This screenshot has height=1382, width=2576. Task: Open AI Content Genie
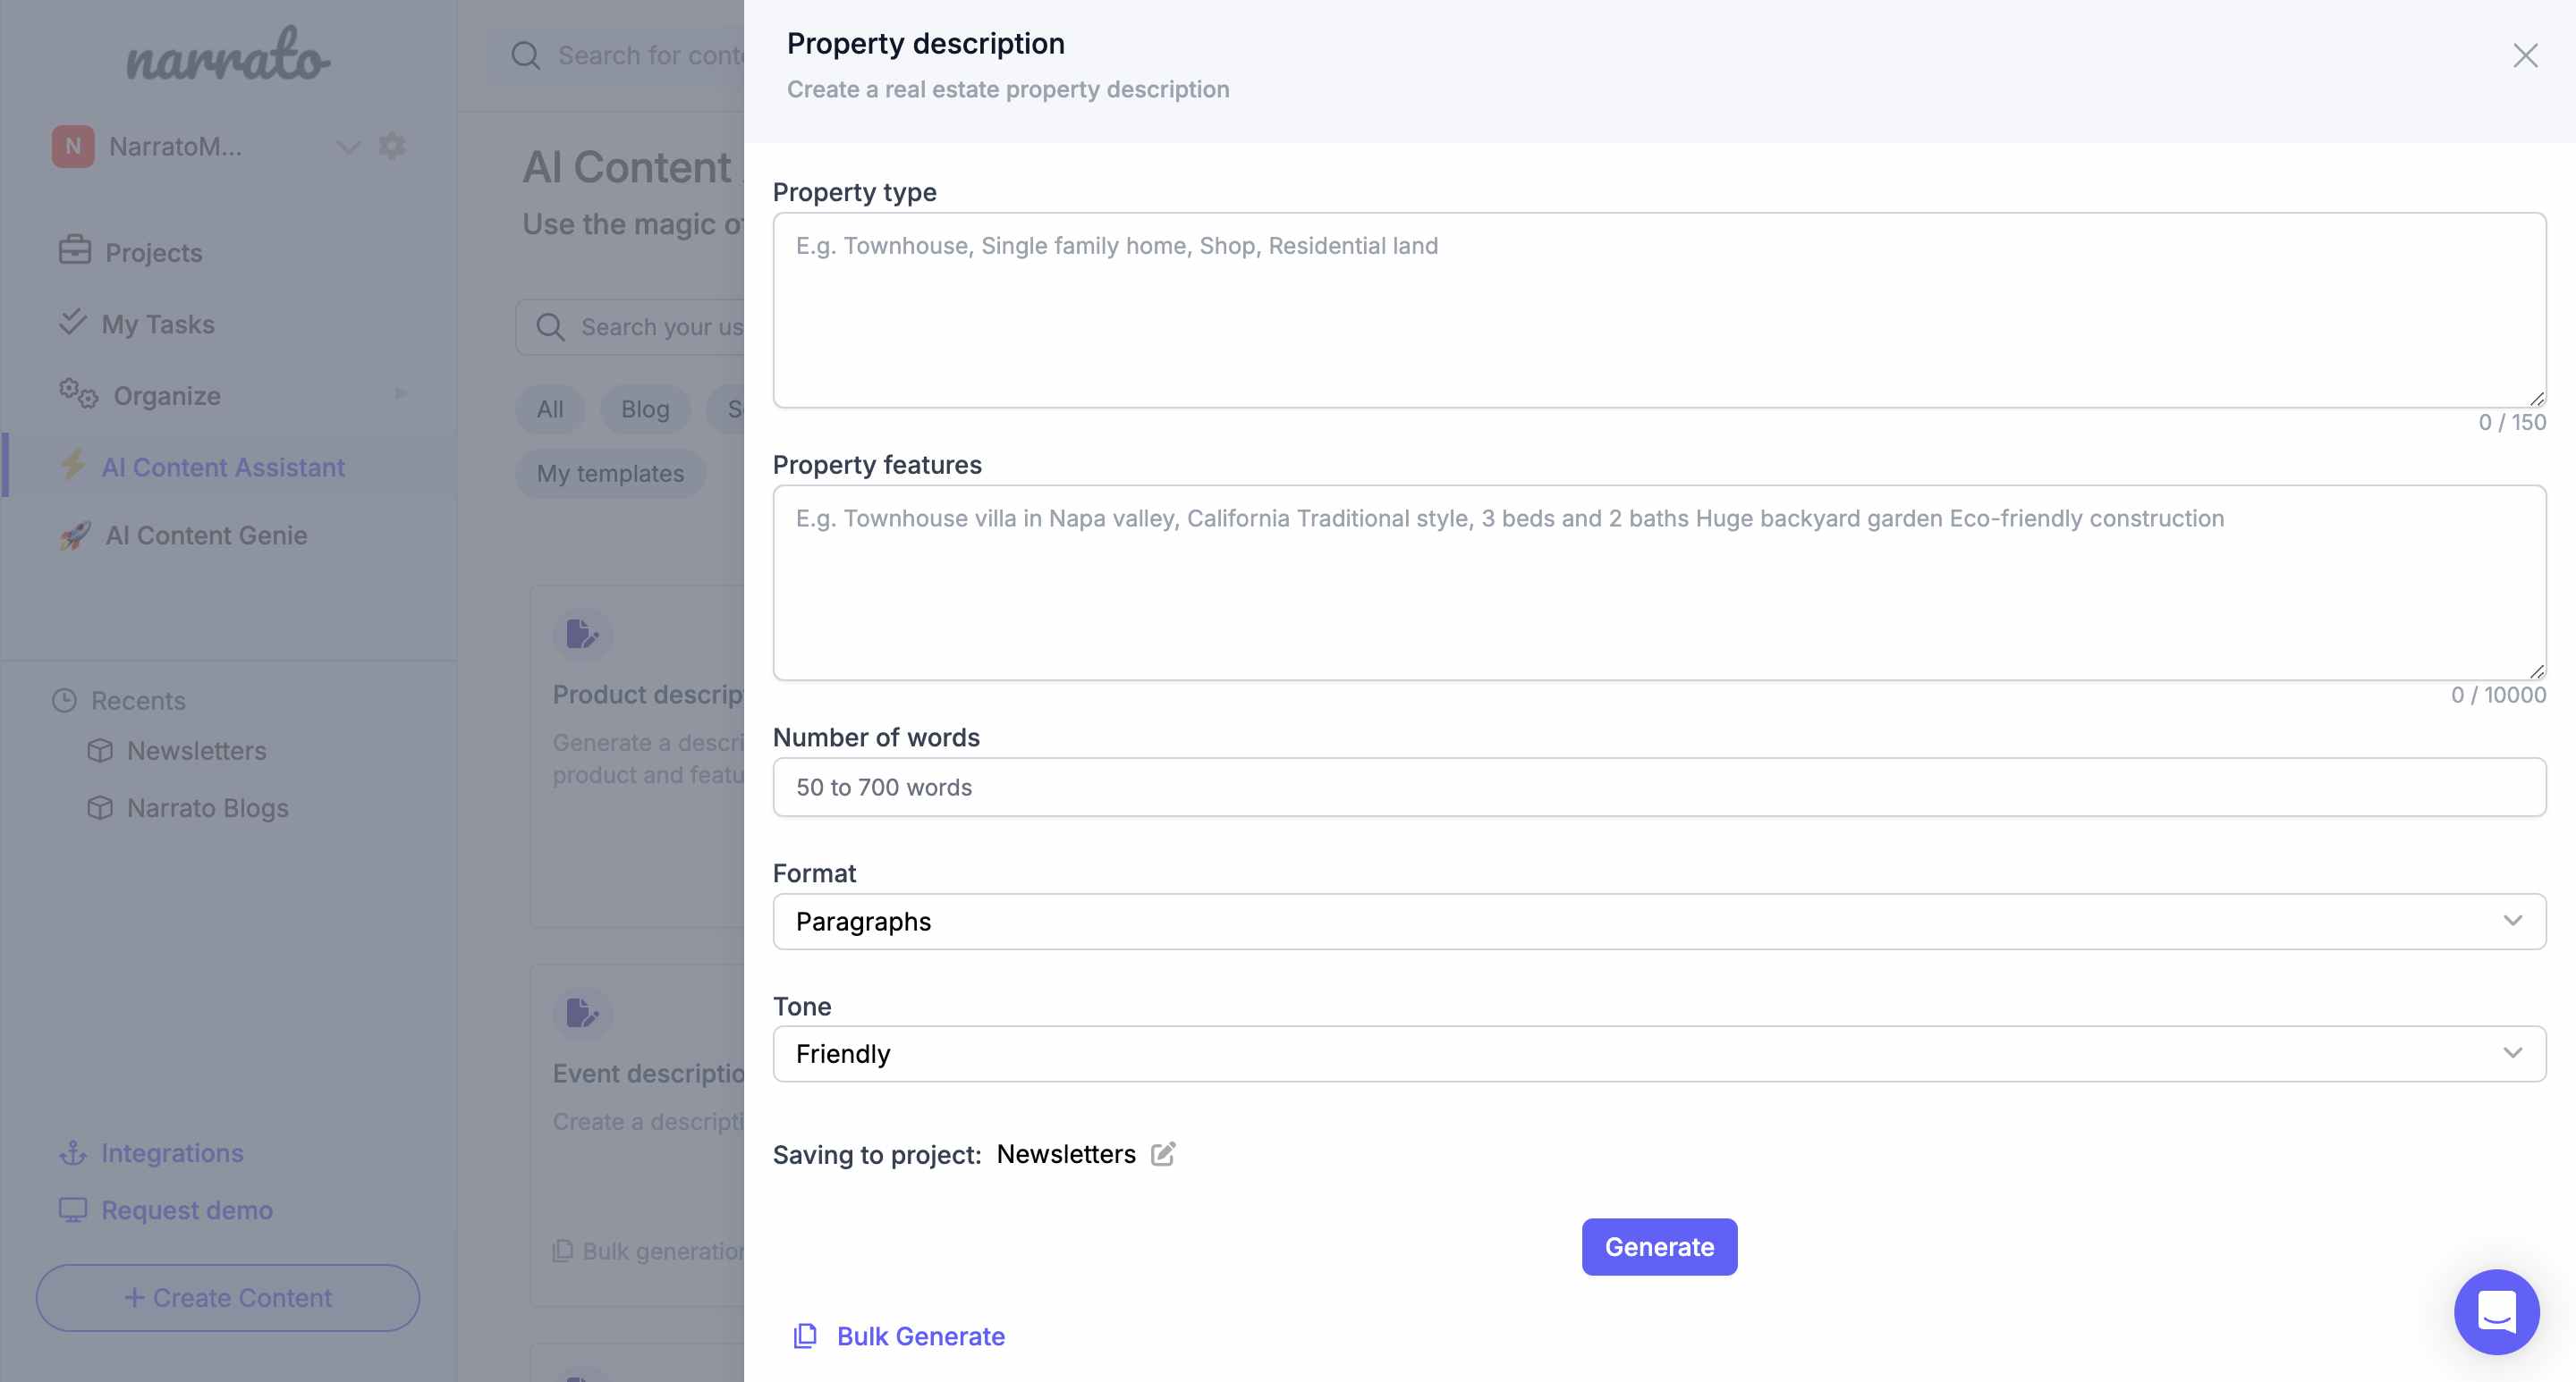205,536
